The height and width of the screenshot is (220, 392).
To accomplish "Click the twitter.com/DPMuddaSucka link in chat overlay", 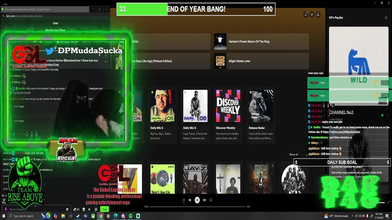I will pos(341,132).
